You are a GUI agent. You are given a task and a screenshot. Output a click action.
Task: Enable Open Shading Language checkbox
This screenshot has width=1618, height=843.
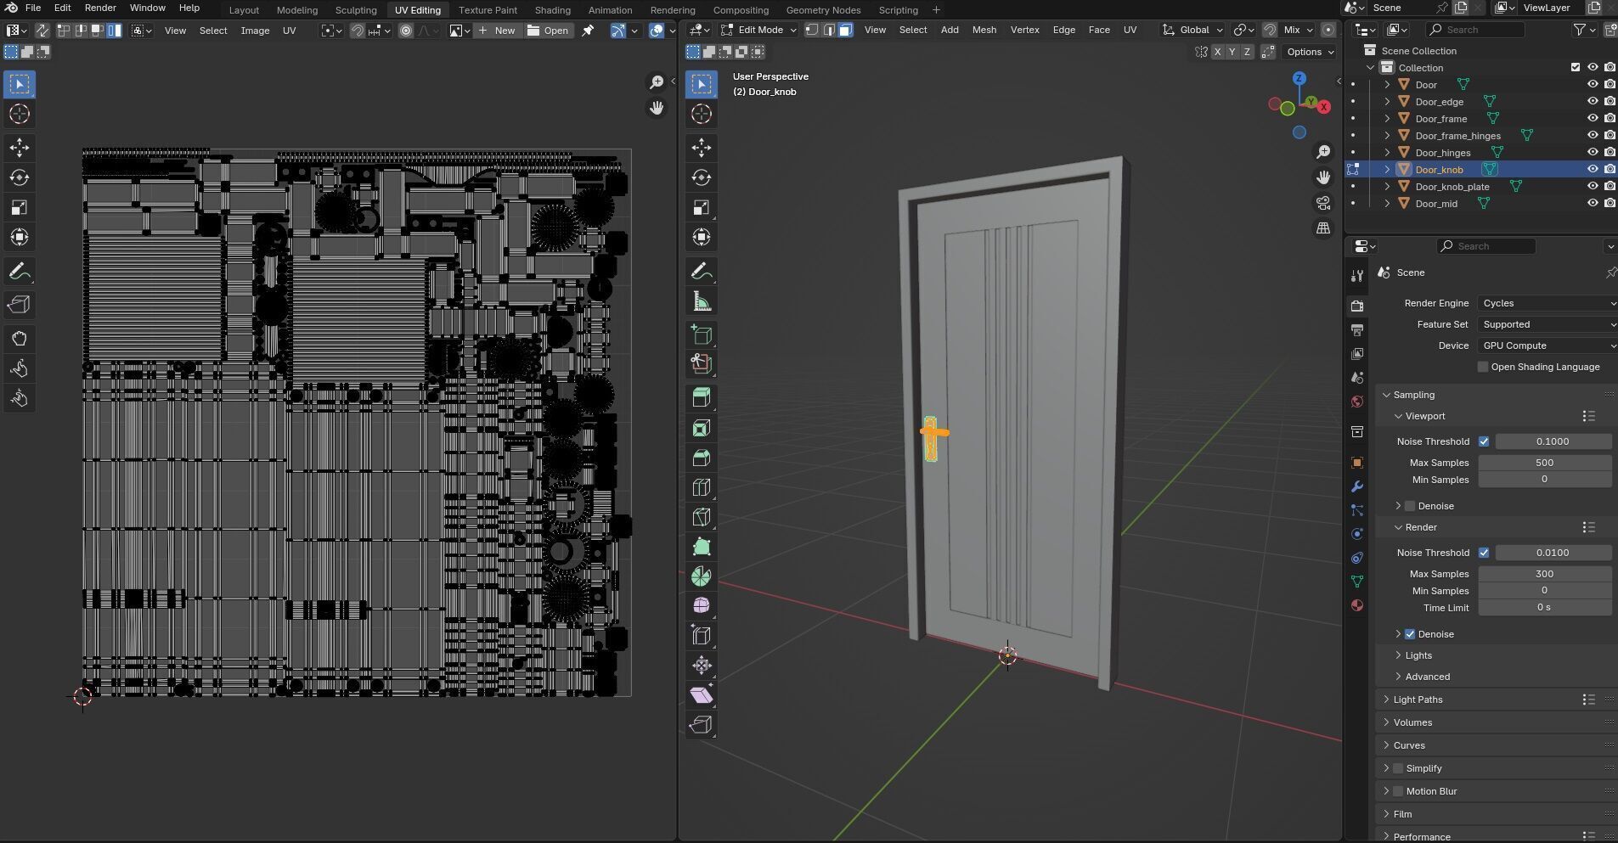point(1483,367)
